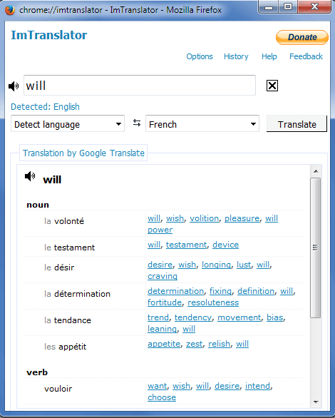Click 'choose' link
335x418 pixels.
tap(162, 397)
